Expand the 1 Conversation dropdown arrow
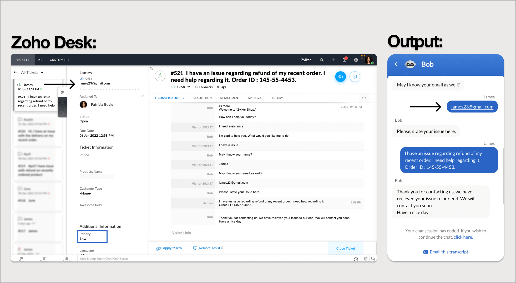Image resolution: width=516 pixels, height=283 pixels. pyautogui.click(x=184, y=98)
